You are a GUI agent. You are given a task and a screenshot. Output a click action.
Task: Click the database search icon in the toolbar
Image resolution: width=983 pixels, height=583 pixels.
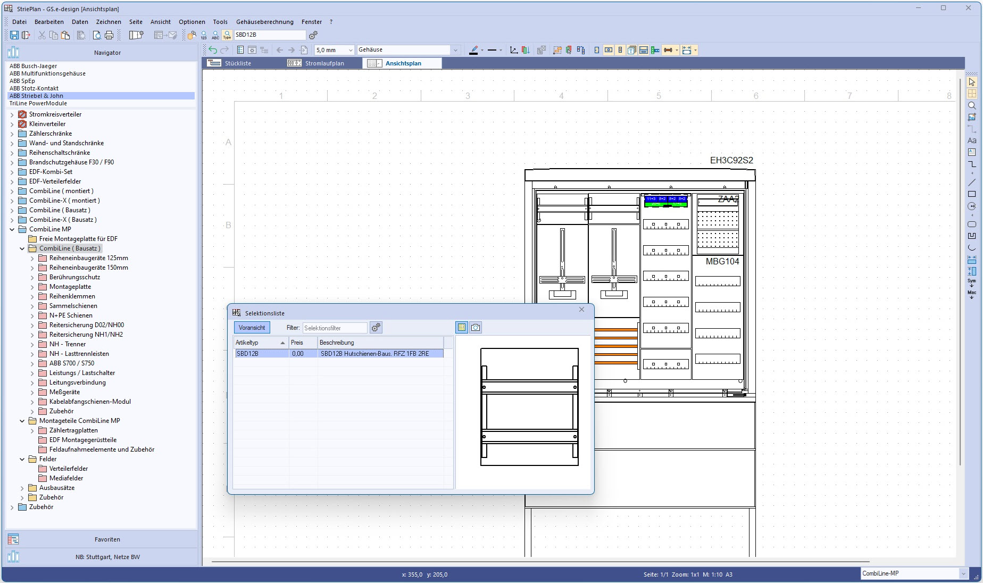click(x=192, y=35)
